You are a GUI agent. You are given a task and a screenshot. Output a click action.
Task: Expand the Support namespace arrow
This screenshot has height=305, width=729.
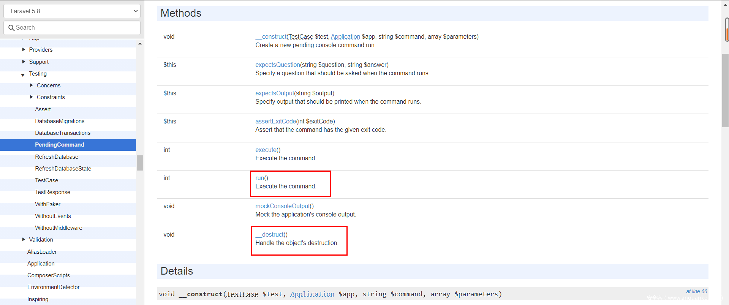click(24, 62)
